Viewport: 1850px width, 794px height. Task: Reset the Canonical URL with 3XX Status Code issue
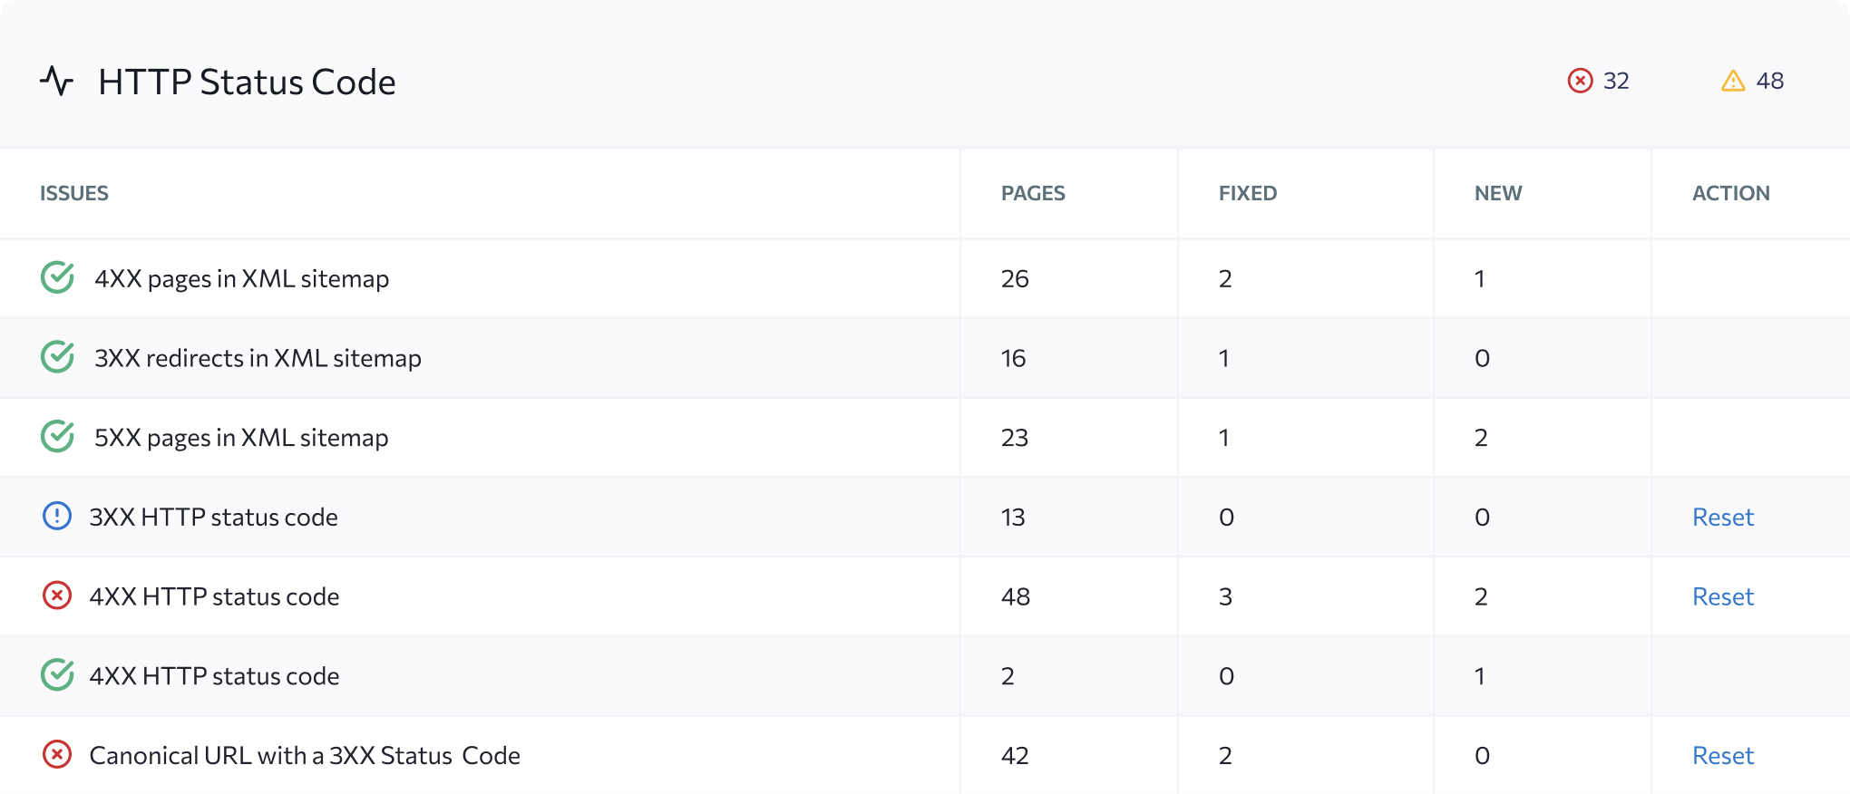[1723, 755]
